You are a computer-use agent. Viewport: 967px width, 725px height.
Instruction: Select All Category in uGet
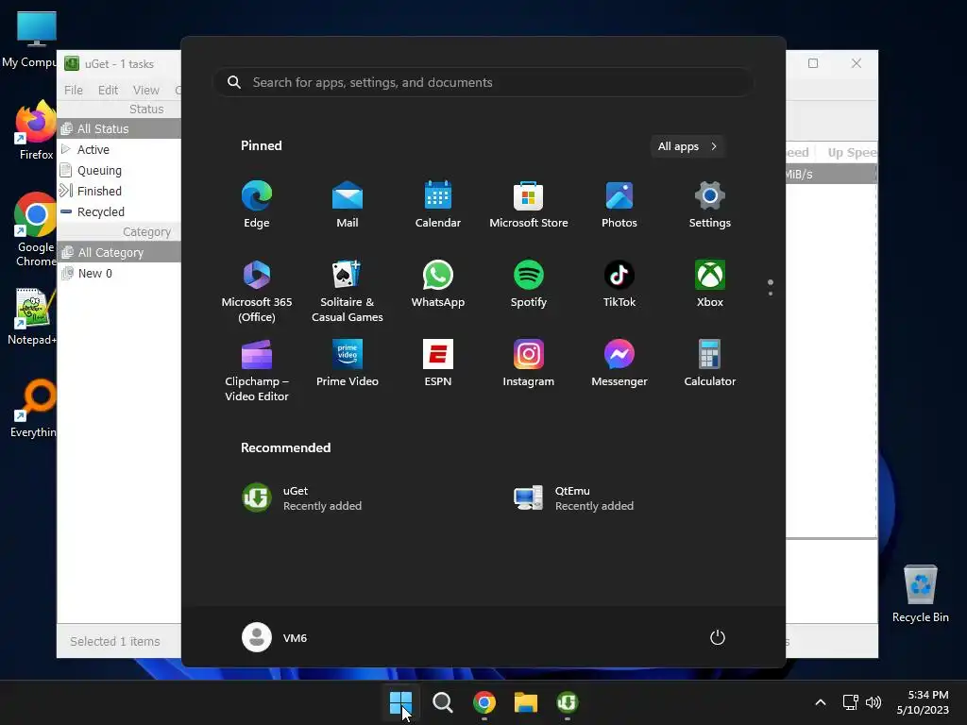pos(119,253)
